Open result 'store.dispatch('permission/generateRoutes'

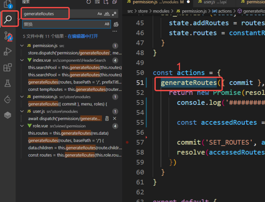75,53
